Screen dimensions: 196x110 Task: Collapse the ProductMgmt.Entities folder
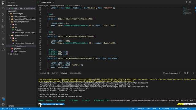point(21,22)
